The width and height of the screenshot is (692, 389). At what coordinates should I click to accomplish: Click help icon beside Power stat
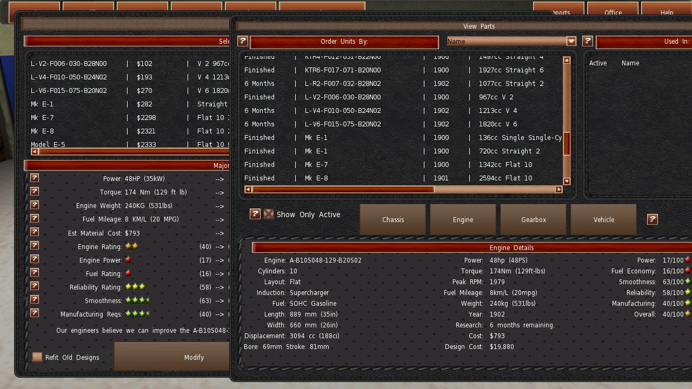[35, 178]
